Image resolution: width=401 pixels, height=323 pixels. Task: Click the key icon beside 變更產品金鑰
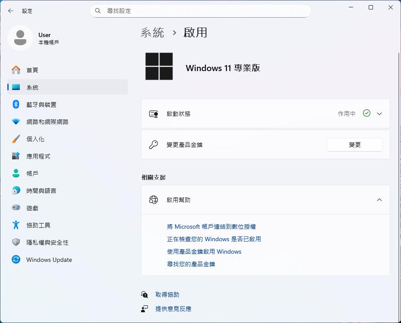click(154, 145)
